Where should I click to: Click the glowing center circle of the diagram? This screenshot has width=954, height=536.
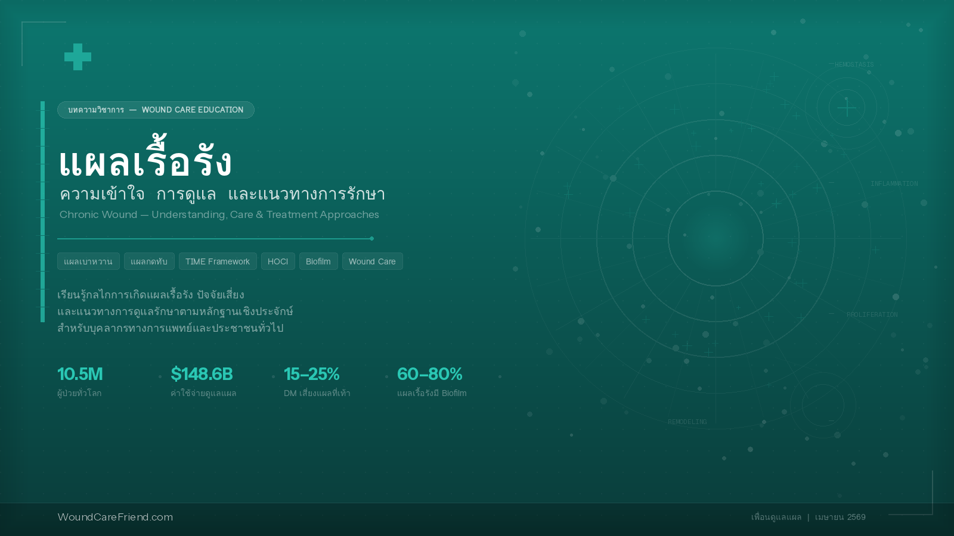[x=715, y=238]
